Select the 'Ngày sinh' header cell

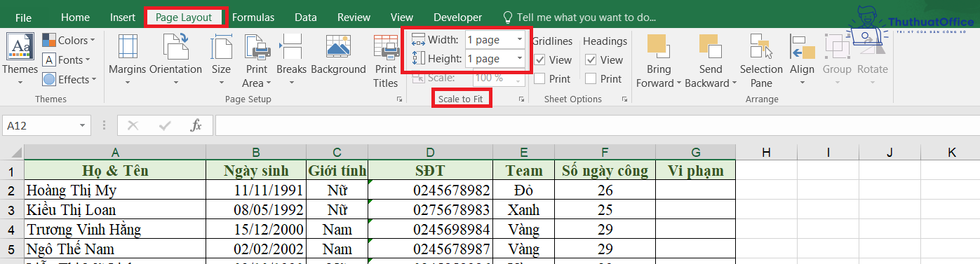[x=256, y=170]
